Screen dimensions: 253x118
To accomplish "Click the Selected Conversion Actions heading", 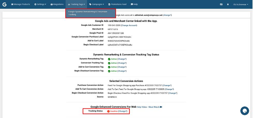I will tap(126, 81).
